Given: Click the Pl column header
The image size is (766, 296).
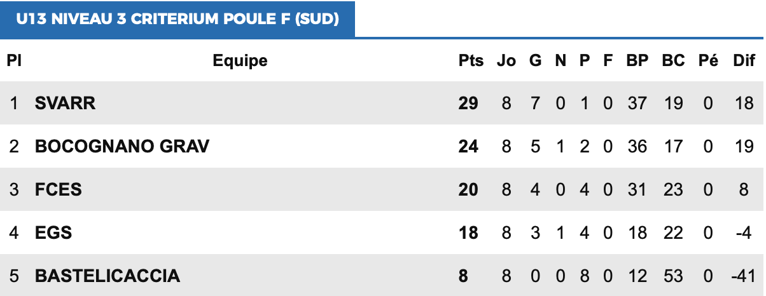Looking at the screenshot, I should (15, 61).
